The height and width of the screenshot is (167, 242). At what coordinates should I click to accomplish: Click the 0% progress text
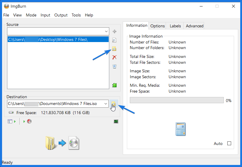click(228, 101)
